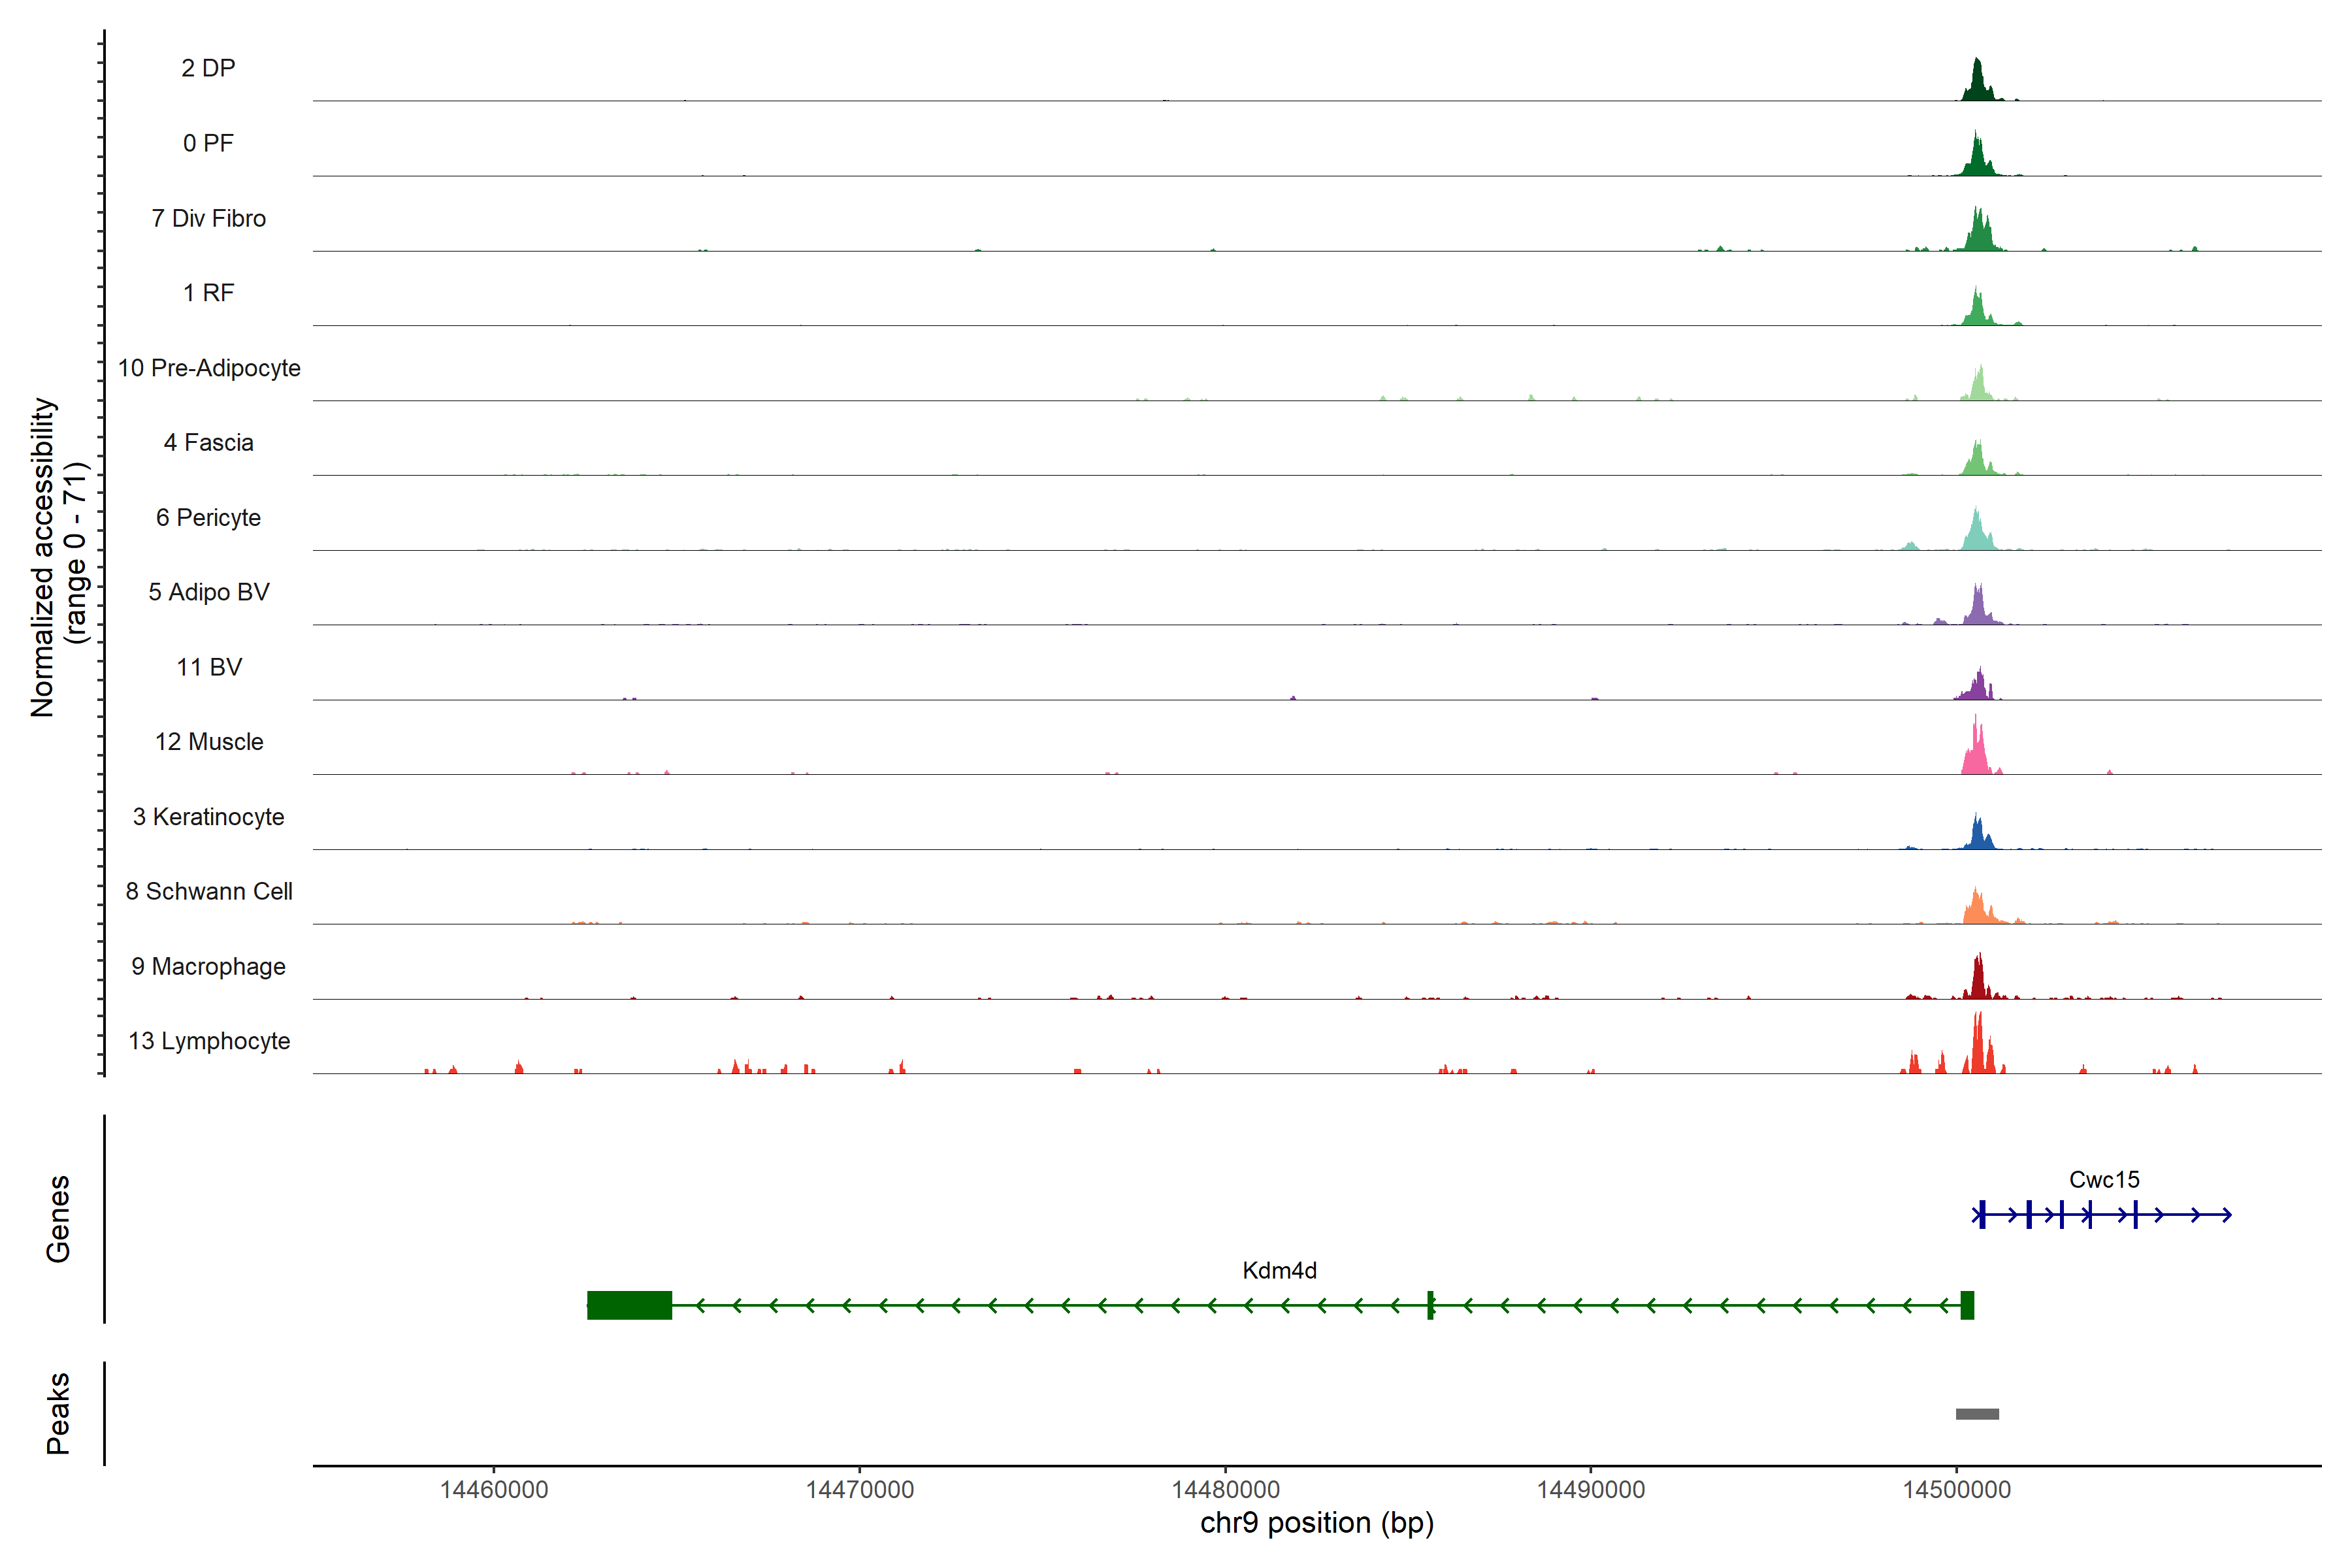Click the 14500000 axis tick label

pyautogui.click(x=1956, y=1489)
